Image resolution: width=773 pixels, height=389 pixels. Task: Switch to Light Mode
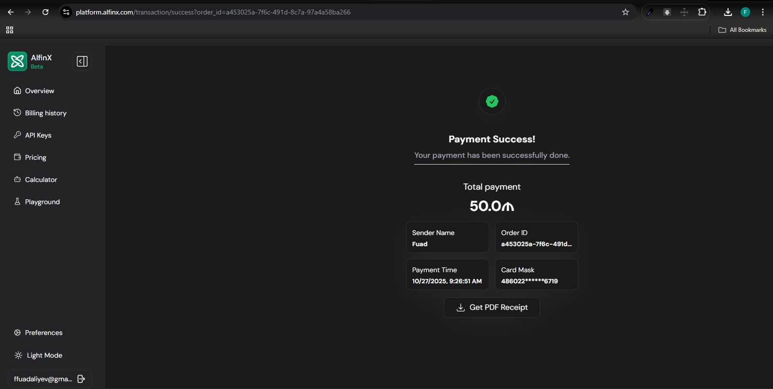point(44,355)
